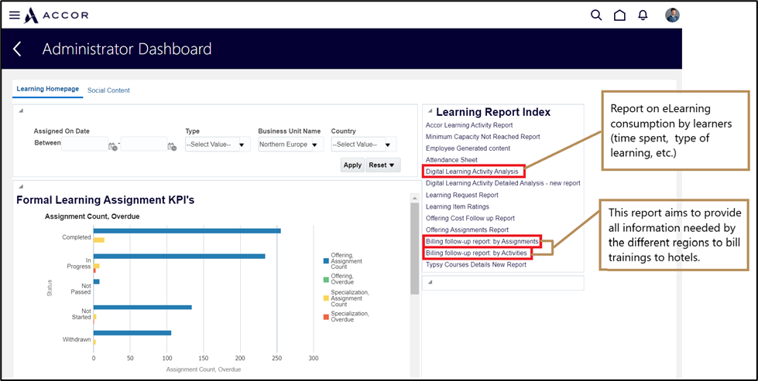Open the Reset dropdown button

tap(382, 165)
